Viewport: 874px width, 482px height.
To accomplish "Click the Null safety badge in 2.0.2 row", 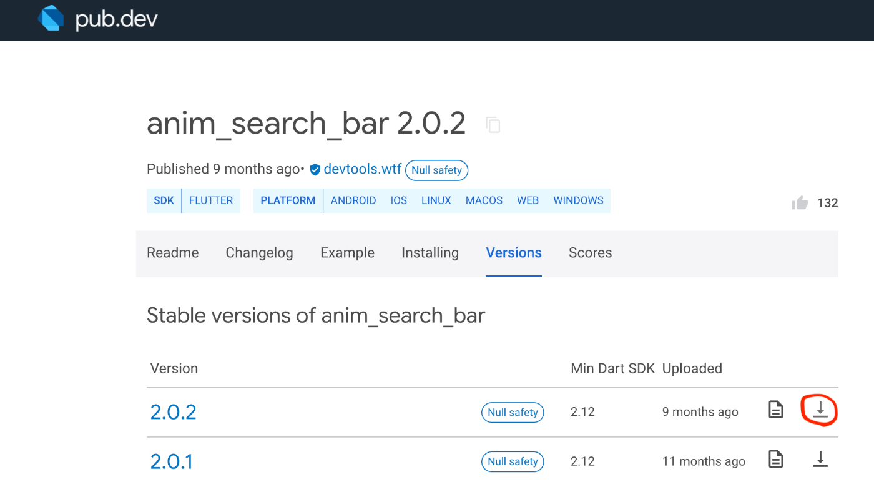I will point(513,412).
